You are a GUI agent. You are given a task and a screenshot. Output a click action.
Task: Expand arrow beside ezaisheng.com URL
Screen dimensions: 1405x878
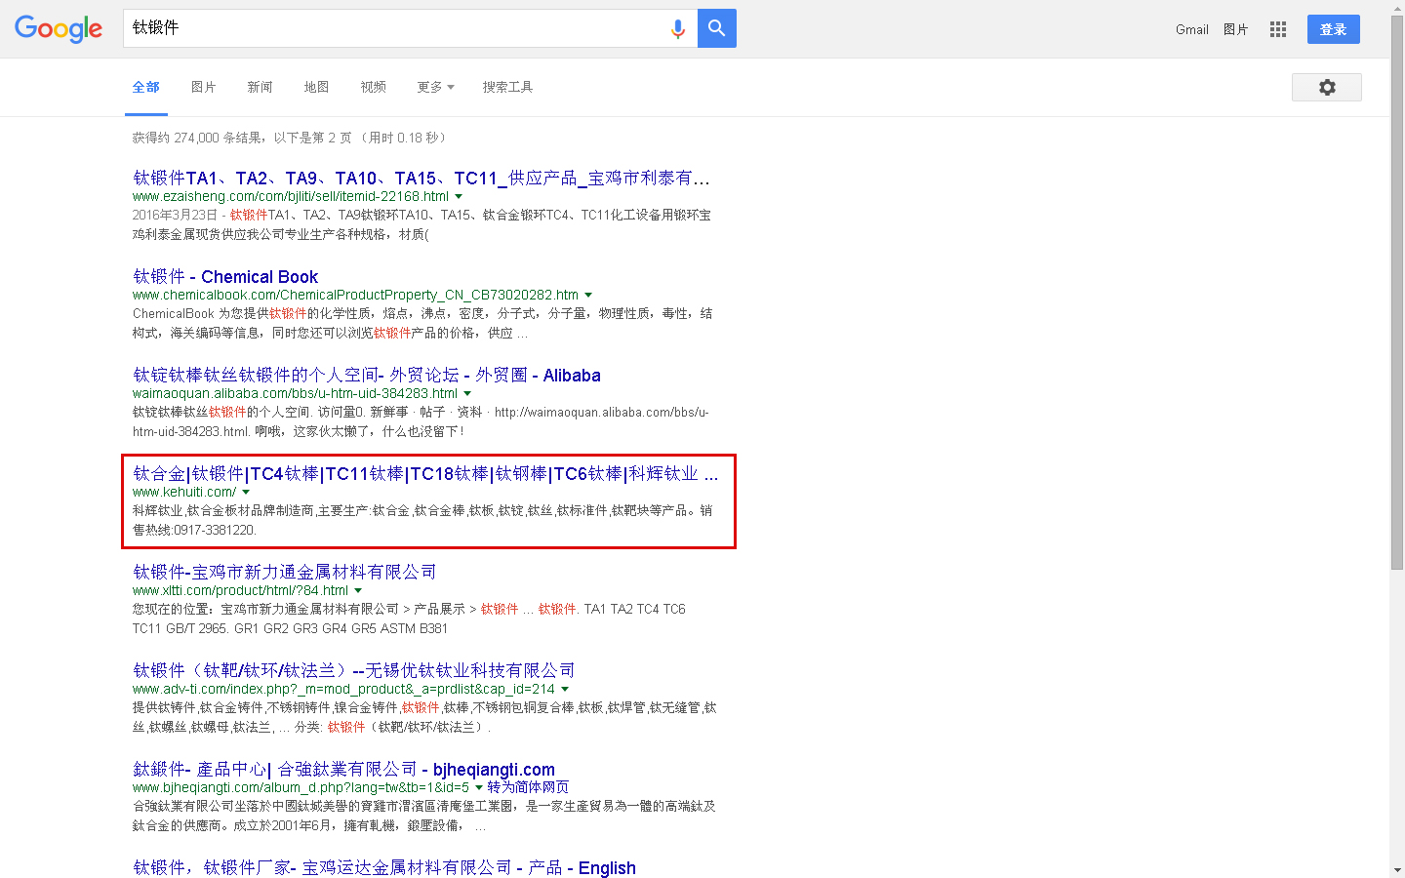click(459, 197)
